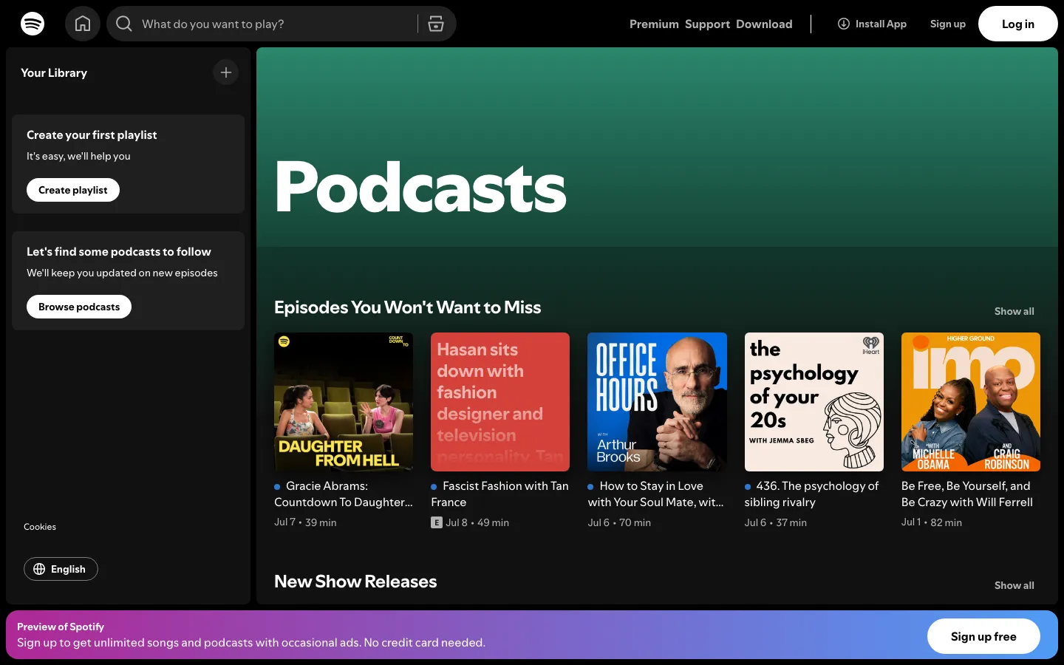Click the Spotify logo icon
Image resolution: width=1064 pixels, height=665 pixels.
(33, 24)
